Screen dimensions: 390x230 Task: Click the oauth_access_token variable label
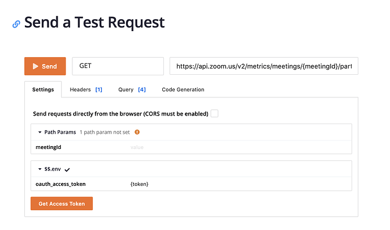pyautogui.click(x=60, y=184)
